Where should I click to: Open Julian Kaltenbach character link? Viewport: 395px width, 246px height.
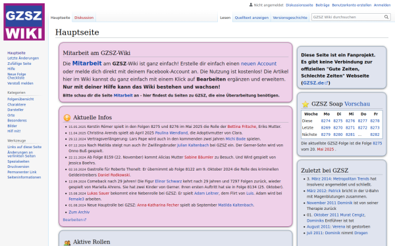[193, 146]
